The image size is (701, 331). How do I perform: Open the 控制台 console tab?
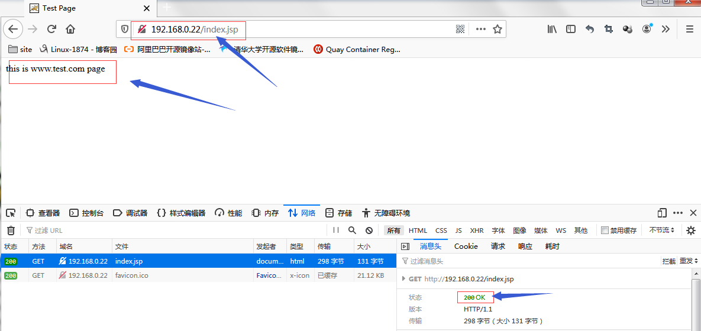86,213
